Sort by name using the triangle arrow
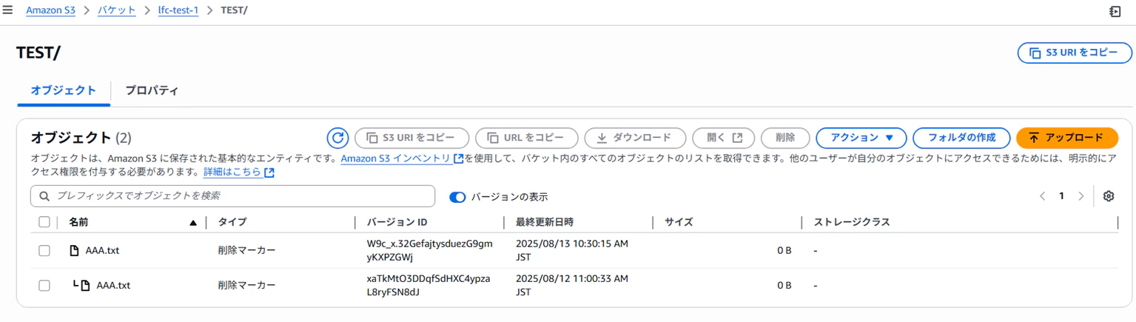The width and height of the screenshot is (1136, 322). [x=193, y=222]
